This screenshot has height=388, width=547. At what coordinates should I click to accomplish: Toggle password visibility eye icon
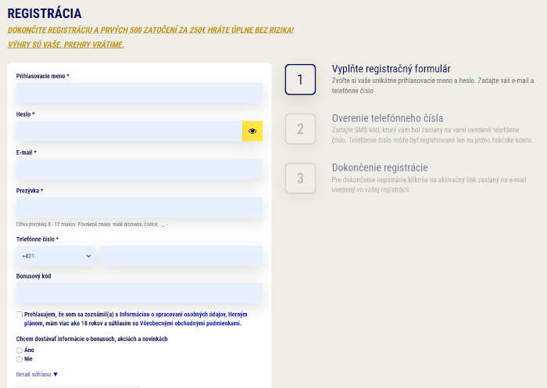(252, 131)
